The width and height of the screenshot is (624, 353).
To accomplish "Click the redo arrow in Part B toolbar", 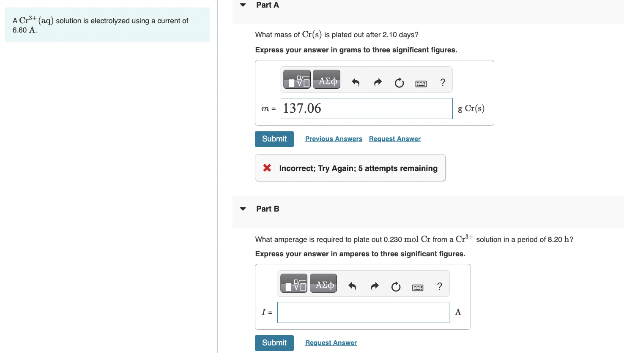I will pyautogui.click(x=375, y=287).
